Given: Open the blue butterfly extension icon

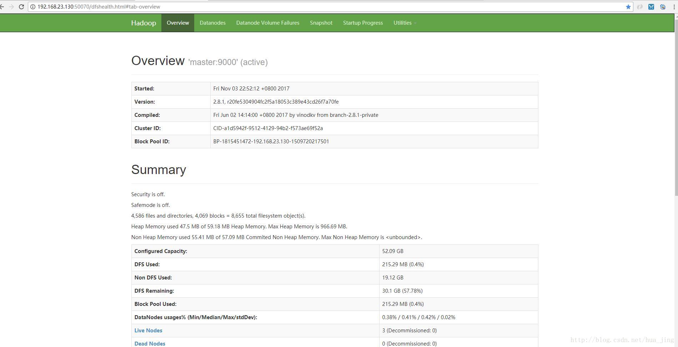Looking at the screenshot, I should pyautogui.click(x=651, y=7).
